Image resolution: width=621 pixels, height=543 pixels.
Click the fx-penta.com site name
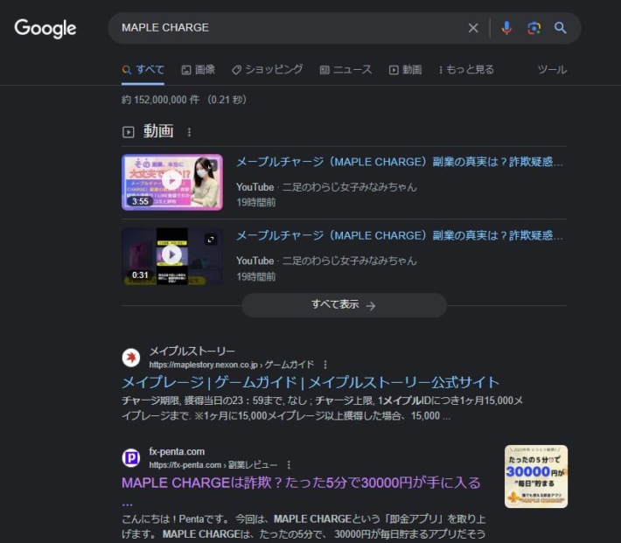177,451
